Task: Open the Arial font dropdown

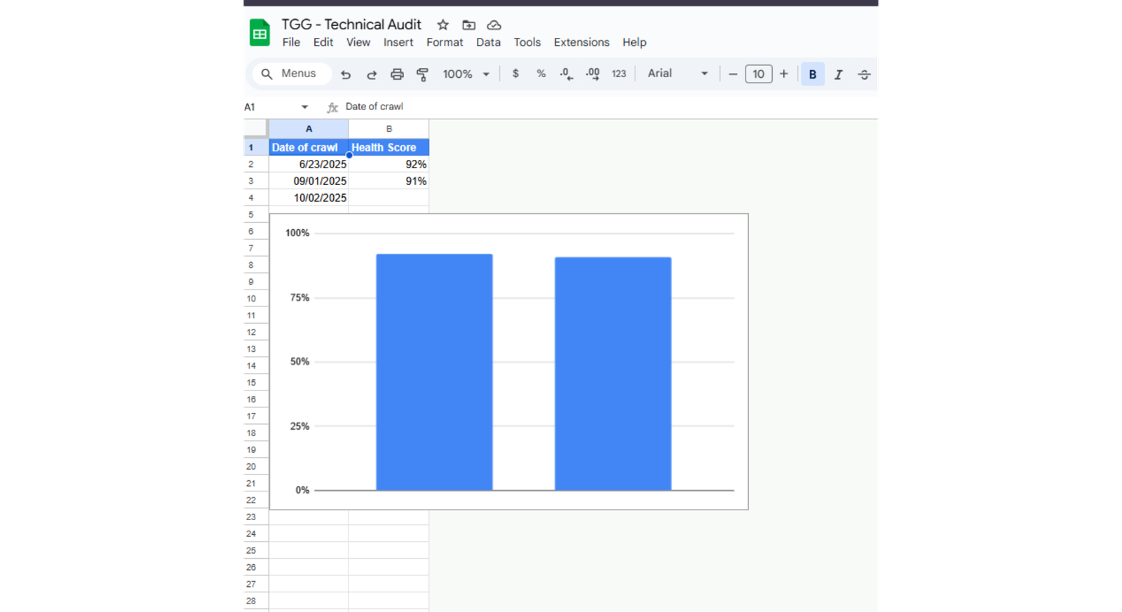Action: [x=677, y=74]
